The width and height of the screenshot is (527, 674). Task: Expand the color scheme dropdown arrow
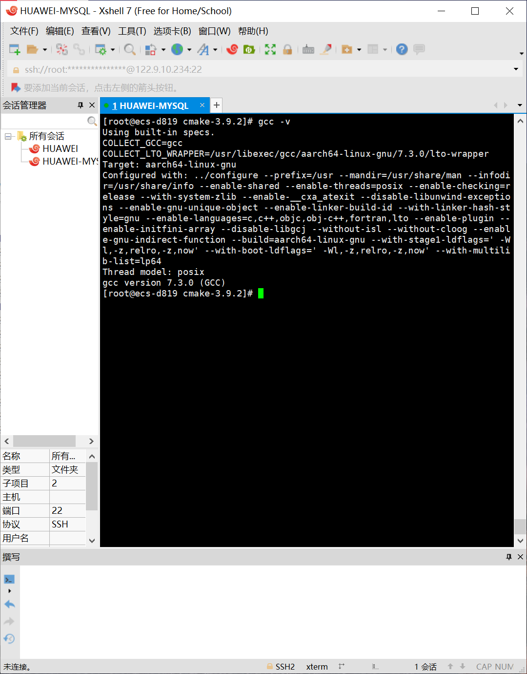163,49
